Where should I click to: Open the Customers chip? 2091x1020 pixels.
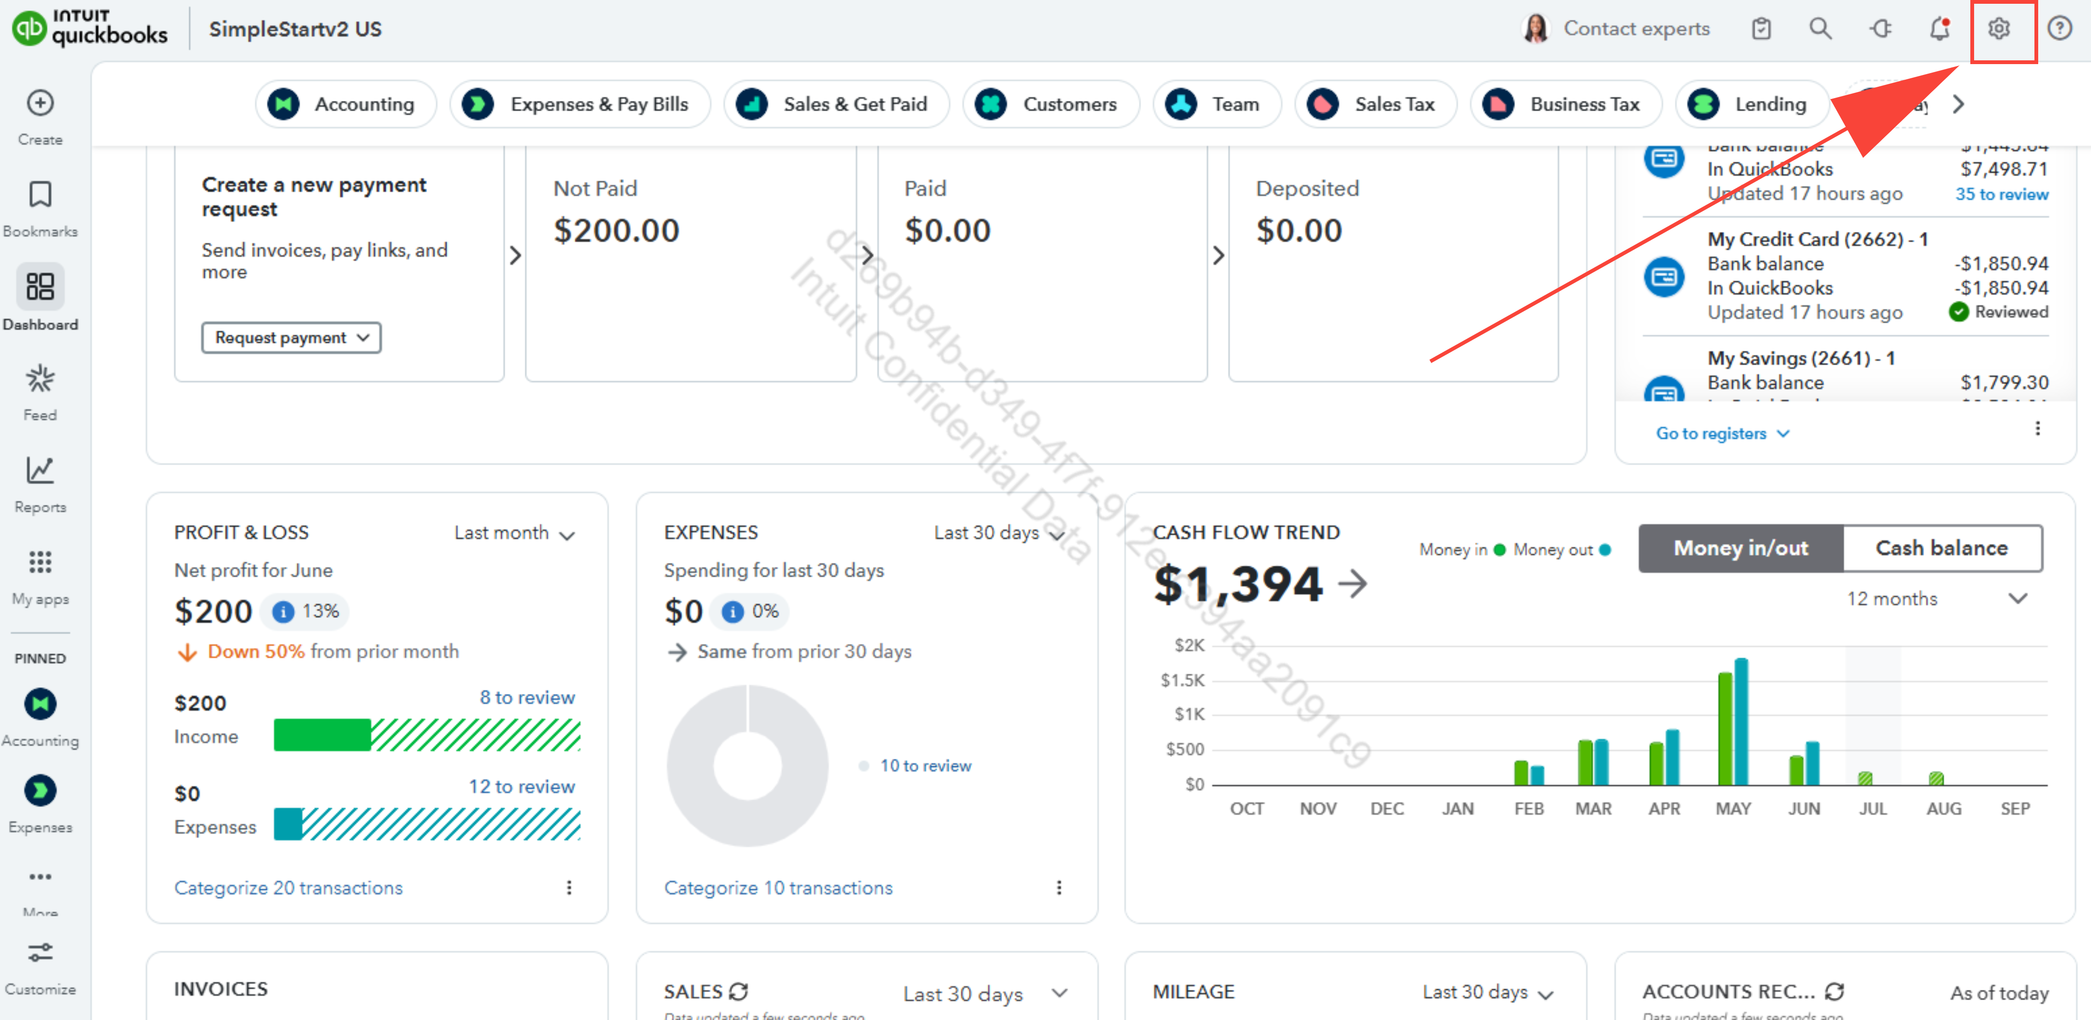1051,104
